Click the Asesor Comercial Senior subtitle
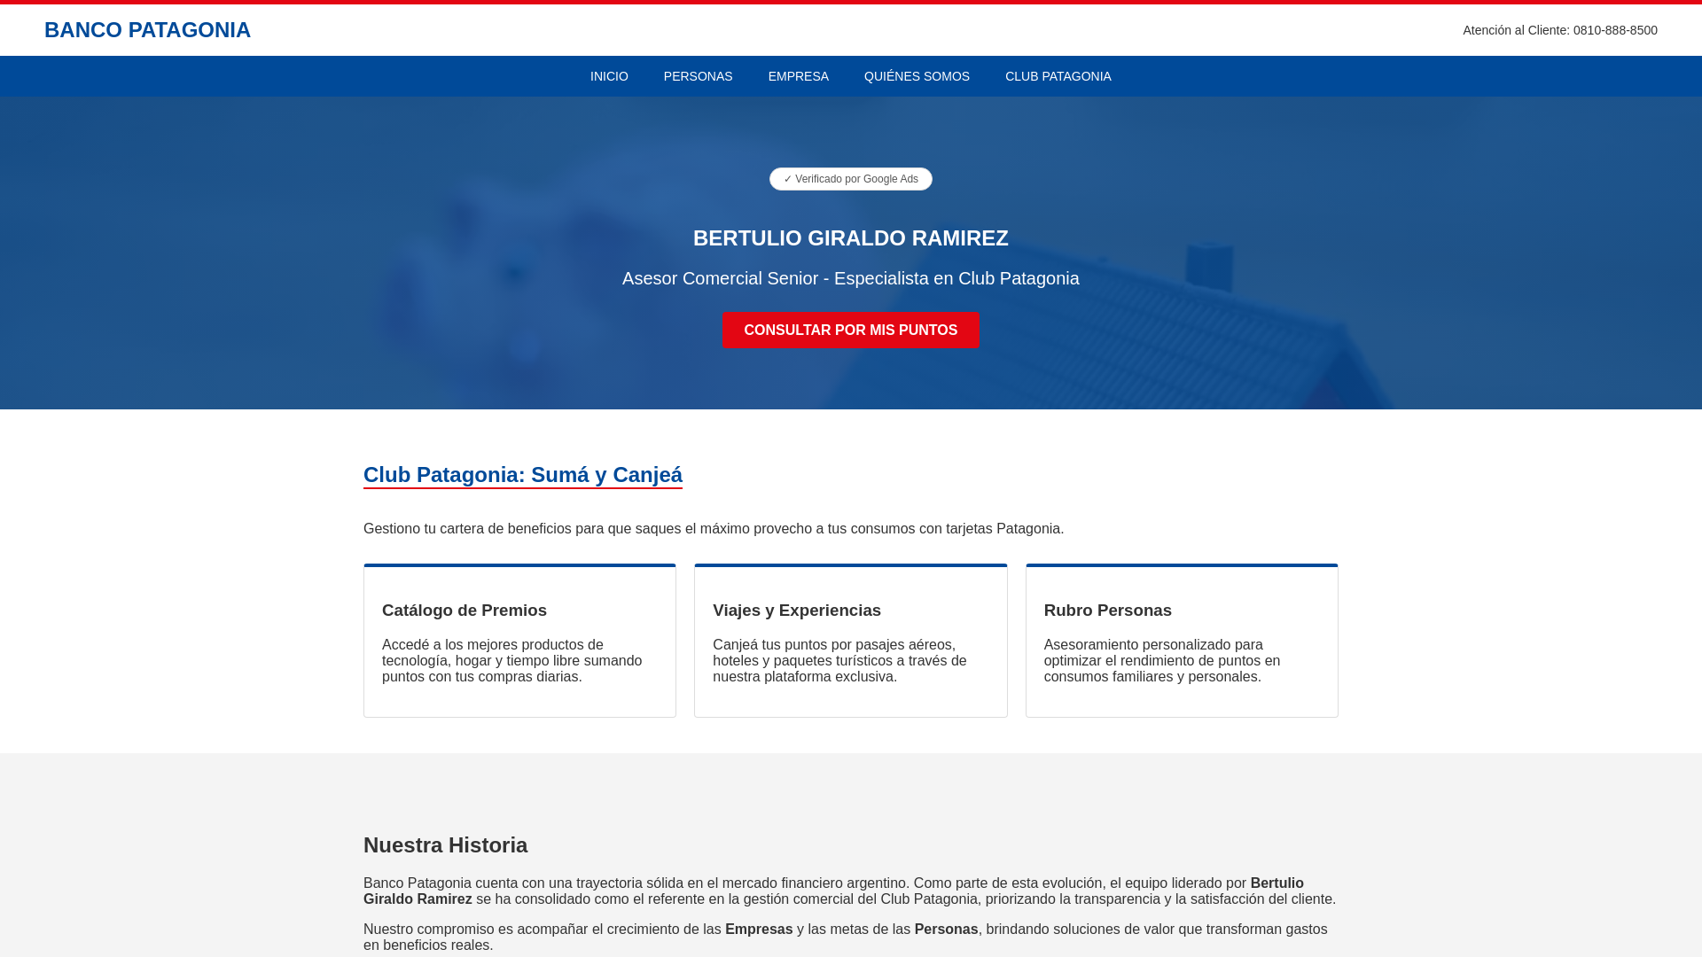Viewport: 1702px width, 957px height. [850, 278]
